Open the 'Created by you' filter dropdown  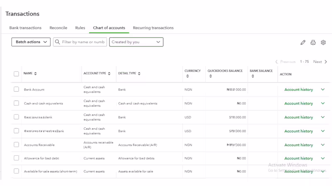click(x=136, y=42)
